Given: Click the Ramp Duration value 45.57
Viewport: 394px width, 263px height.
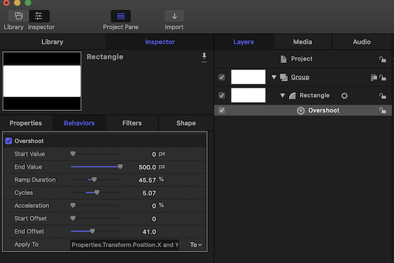Looking at the screenshot, I should (x=147, y=180).
